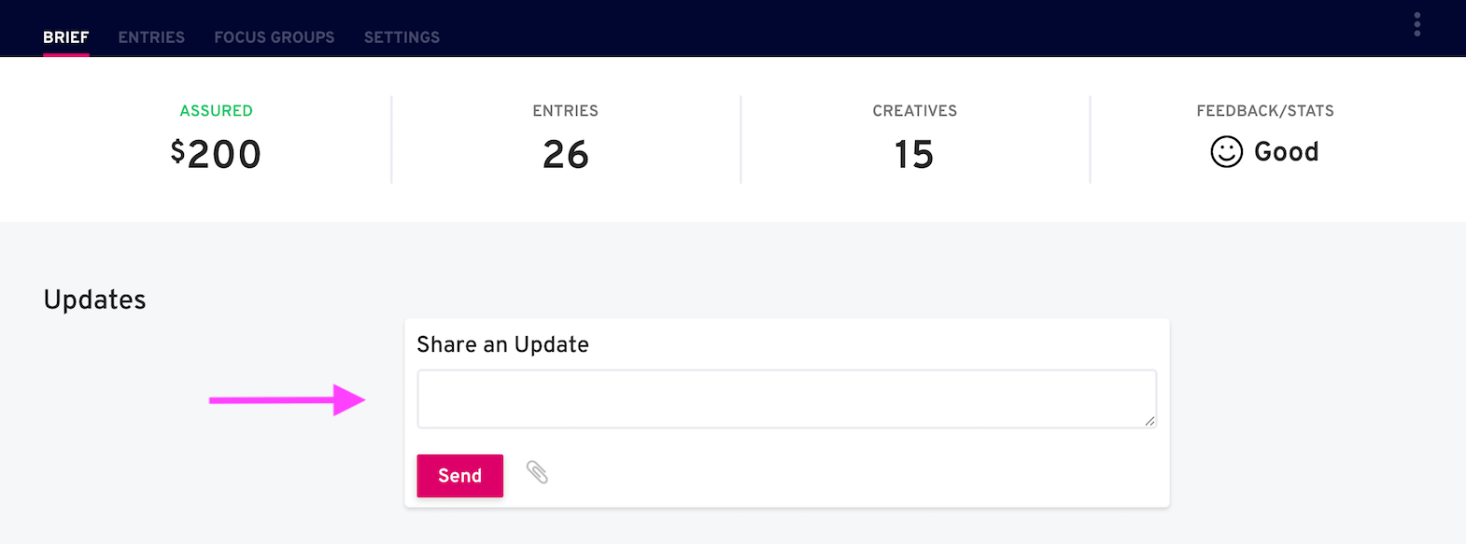Click the Good feedback status
1466x544 pixels.
(1287, 151)
